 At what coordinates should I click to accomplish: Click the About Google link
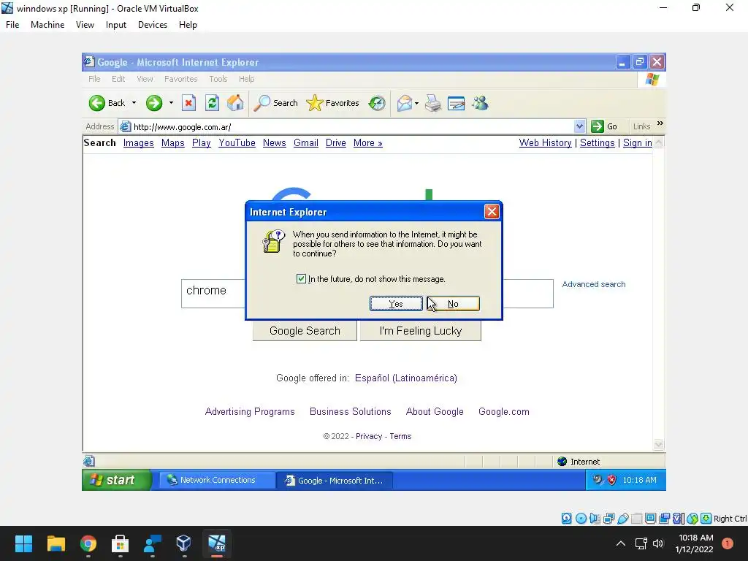(x=435, y=411)
